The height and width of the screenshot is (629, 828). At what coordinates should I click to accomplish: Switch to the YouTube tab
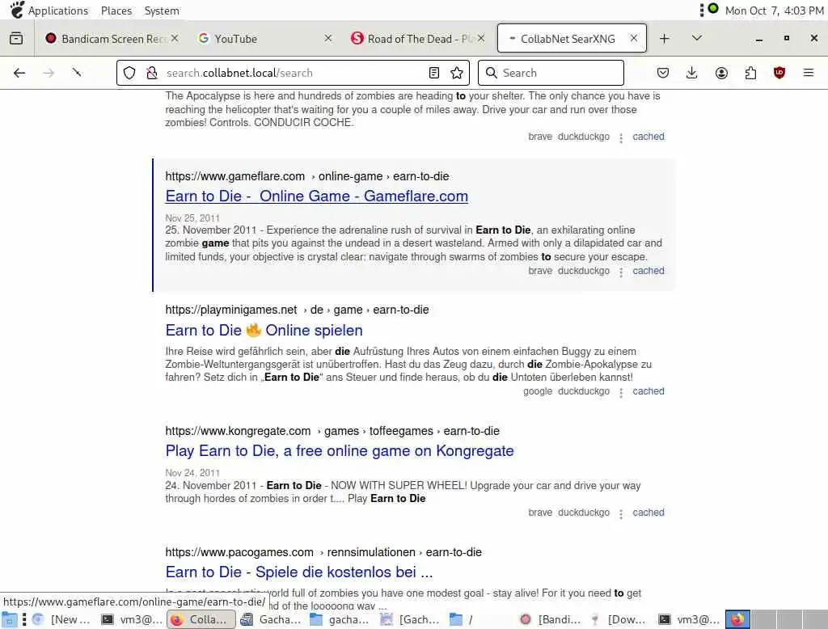264,39
